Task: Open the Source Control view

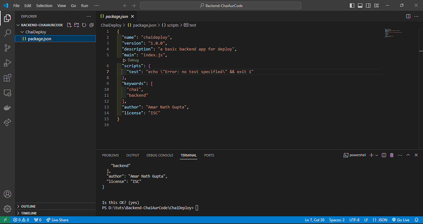Action: [x=7, y=48]
